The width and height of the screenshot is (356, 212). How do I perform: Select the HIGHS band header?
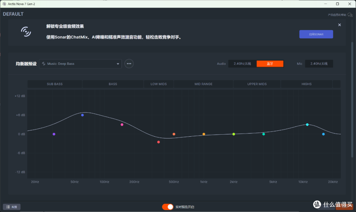307,84
